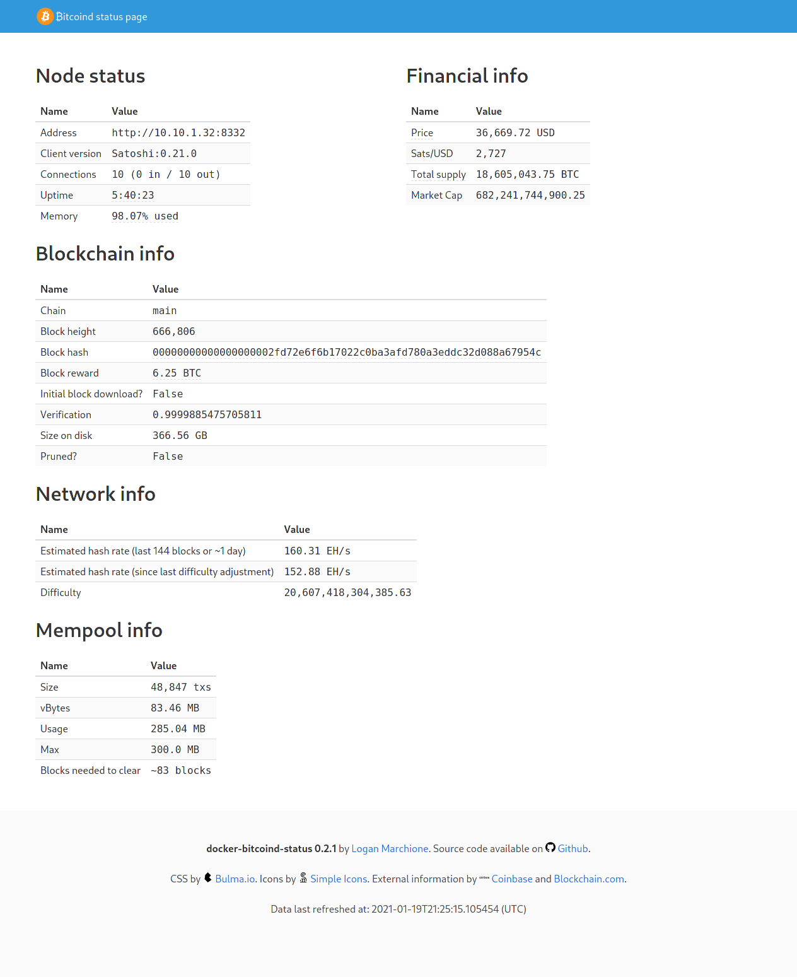Screen dimensions: 797x977
Task: Click the difficulty value 20,607,418,304,385.63
Action: click(x=347, y=592)
